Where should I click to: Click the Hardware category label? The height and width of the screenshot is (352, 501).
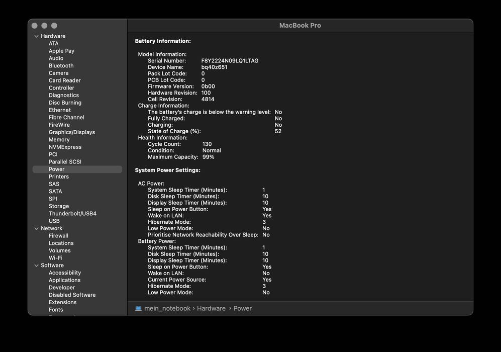click(x=53, y=36)
